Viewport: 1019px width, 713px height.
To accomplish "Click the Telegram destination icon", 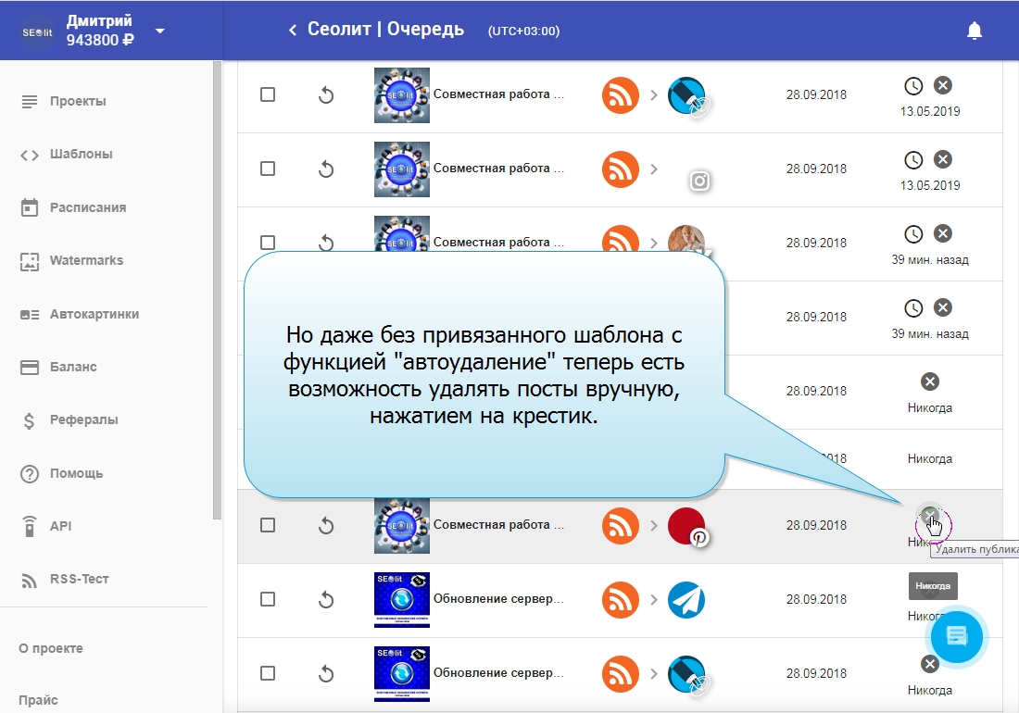I will click(686, 599).
